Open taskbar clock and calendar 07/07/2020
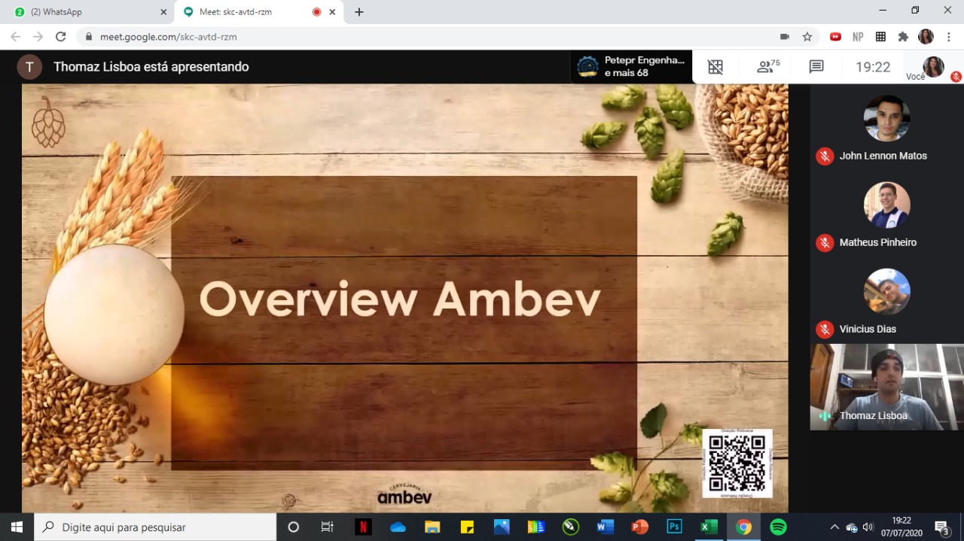The image size is (964, 541). [901, 527]
